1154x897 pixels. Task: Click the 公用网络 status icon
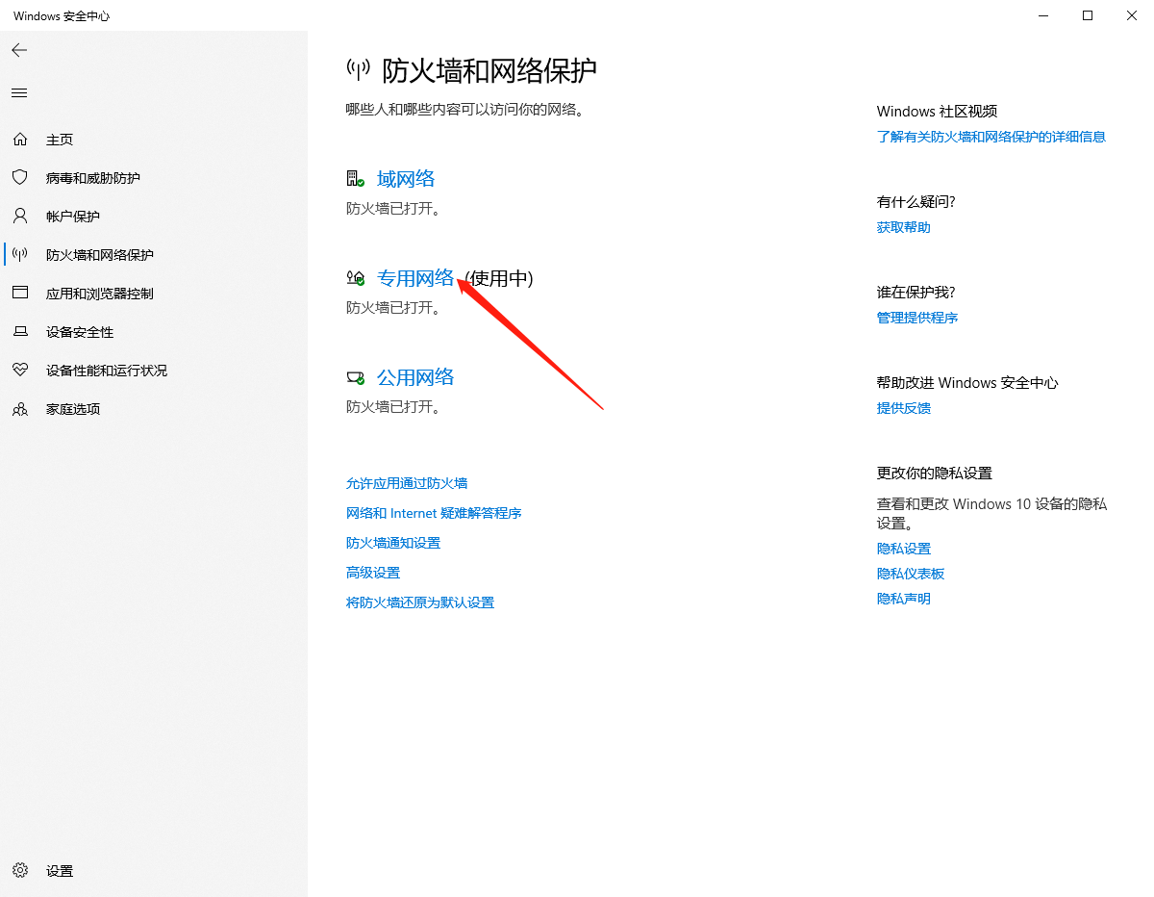coord(356,377)
